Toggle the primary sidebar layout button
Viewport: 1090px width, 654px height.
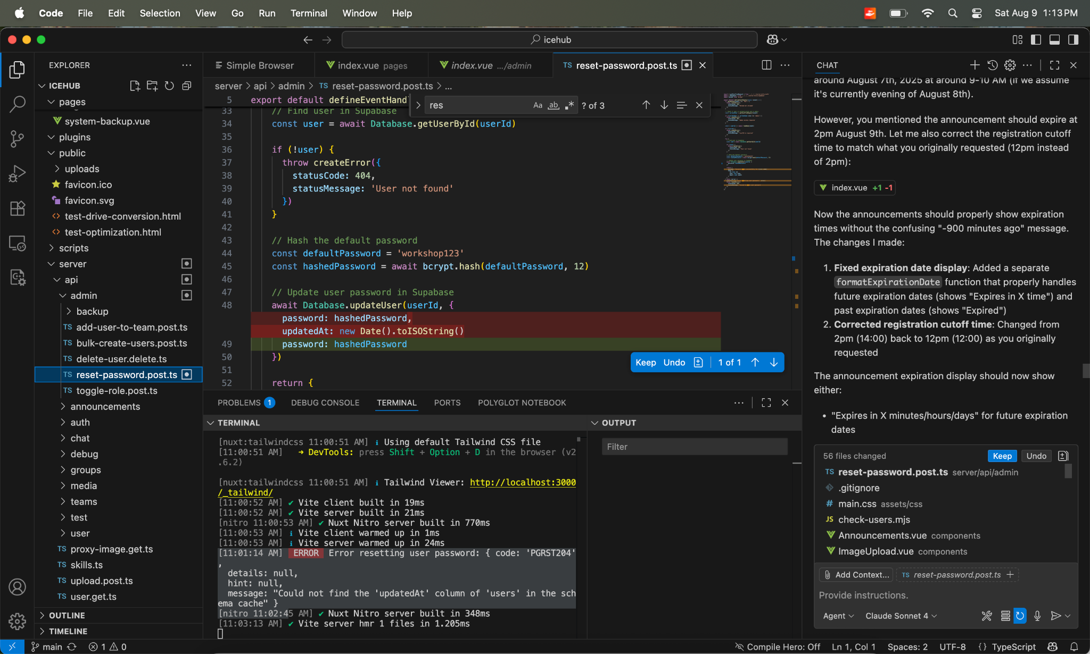(x=1036, y=39)
